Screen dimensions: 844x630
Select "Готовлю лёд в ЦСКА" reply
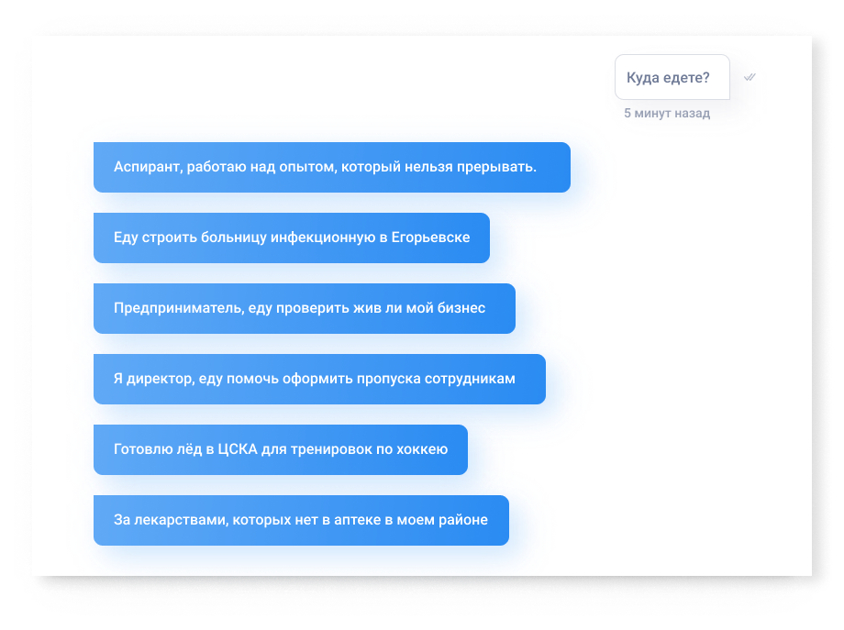click(x=280, y=449)
